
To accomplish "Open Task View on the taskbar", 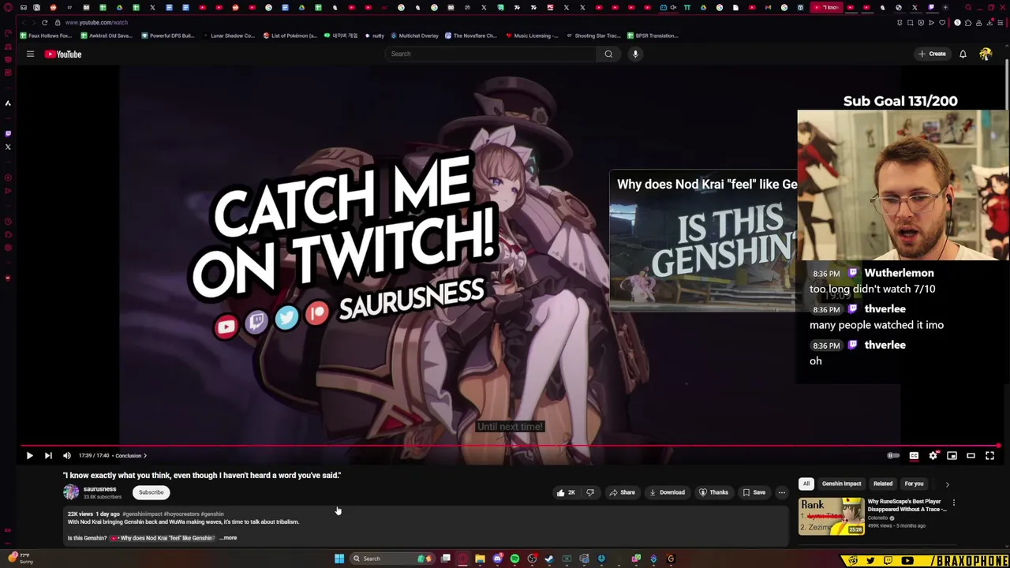I will click(446, 559).
